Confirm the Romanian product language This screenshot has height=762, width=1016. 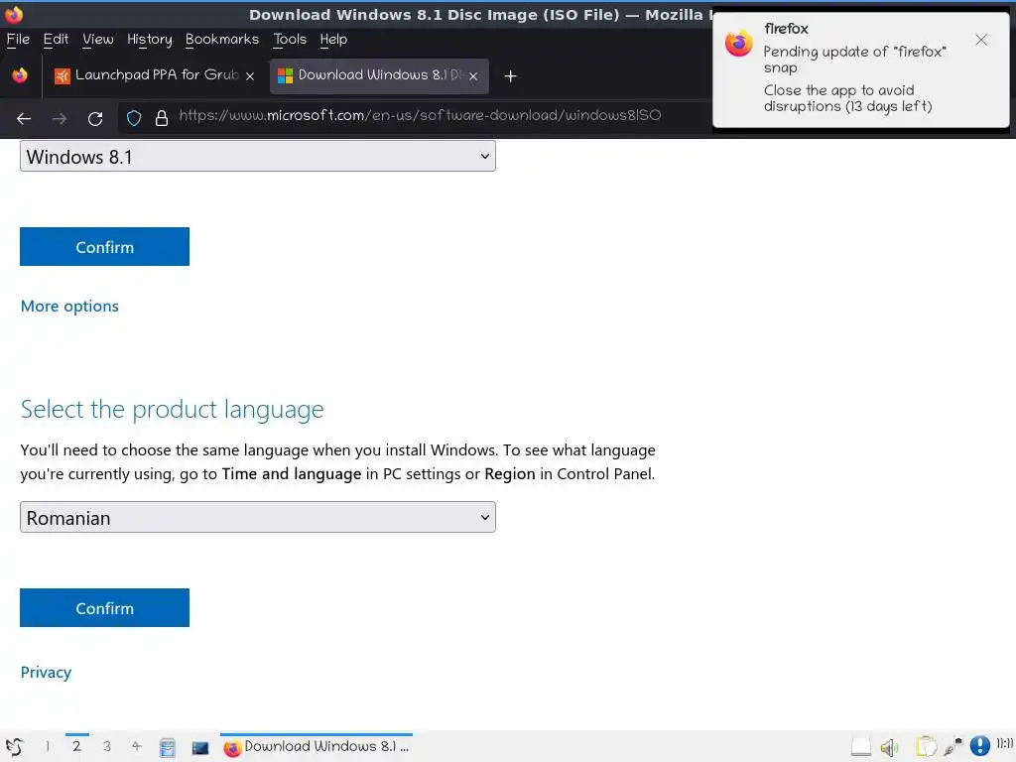pyautogui.click(x=104, y=608)
